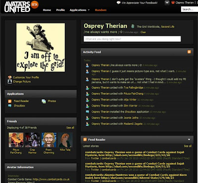
Task: Open the account dropdown arrow in header
Action: pyautogui.click(x=167, y=3)
